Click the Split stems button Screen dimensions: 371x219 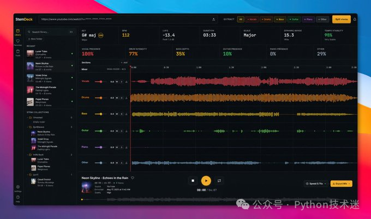[x=342, y=20]
